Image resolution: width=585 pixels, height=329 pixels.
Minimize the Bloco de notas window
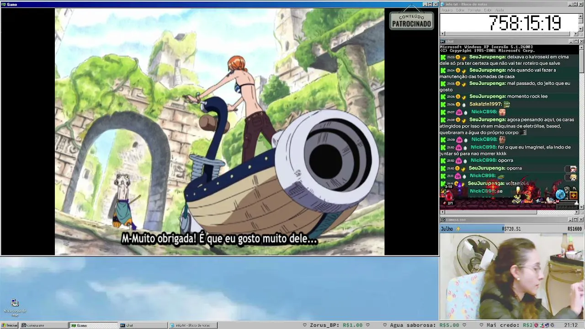pos(570,4)
